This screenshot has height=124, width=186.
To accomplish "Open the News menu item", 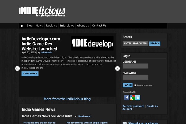I will (39, 26).
